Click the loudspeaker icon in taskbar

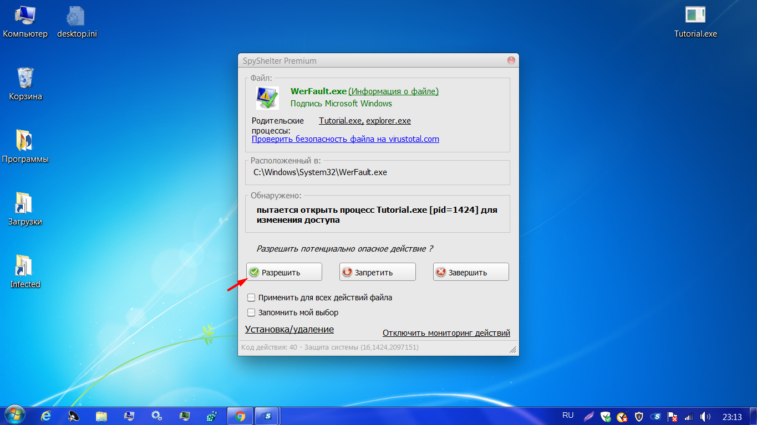point(74,416)
